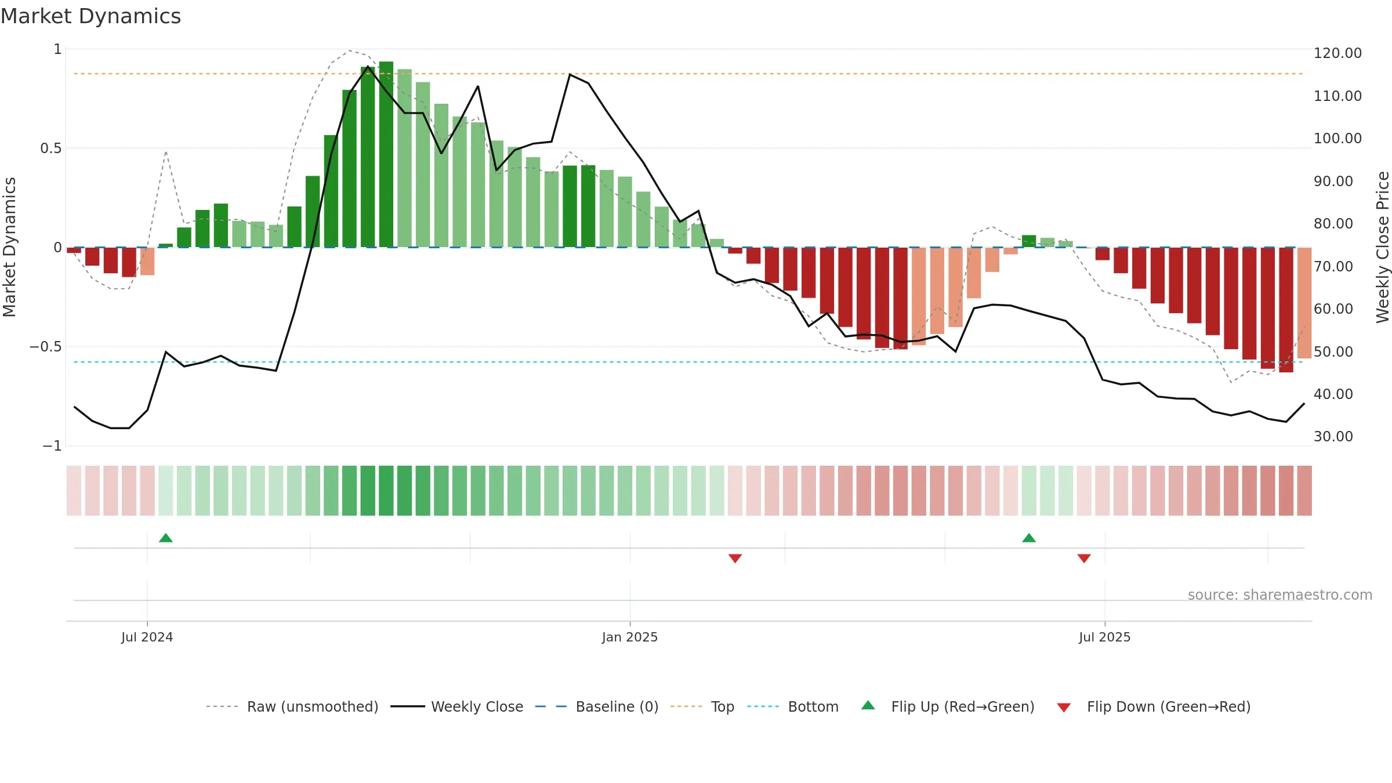Click the Jul 2024 x-axis label
The width and height of the screenshot is (1392, 783).
pos(147,637)
